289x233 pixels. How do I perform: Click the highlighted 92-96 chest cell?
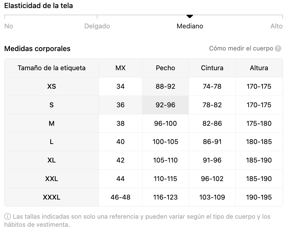(165, 105)
